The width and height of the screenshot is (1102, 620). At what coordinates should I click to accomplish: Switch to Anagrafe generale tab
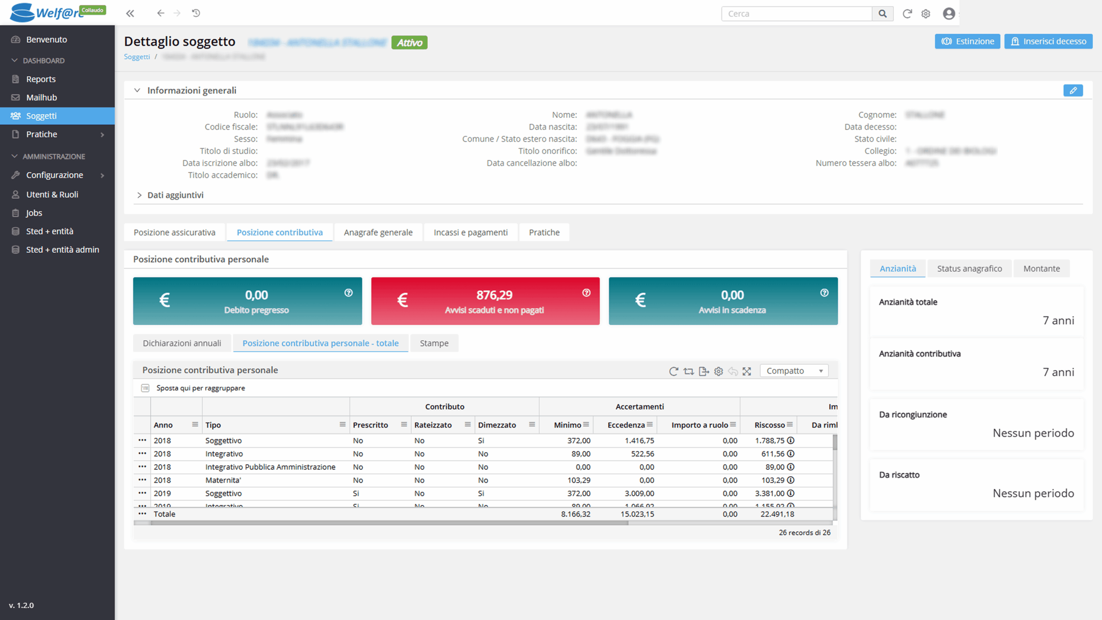point(378,232)
